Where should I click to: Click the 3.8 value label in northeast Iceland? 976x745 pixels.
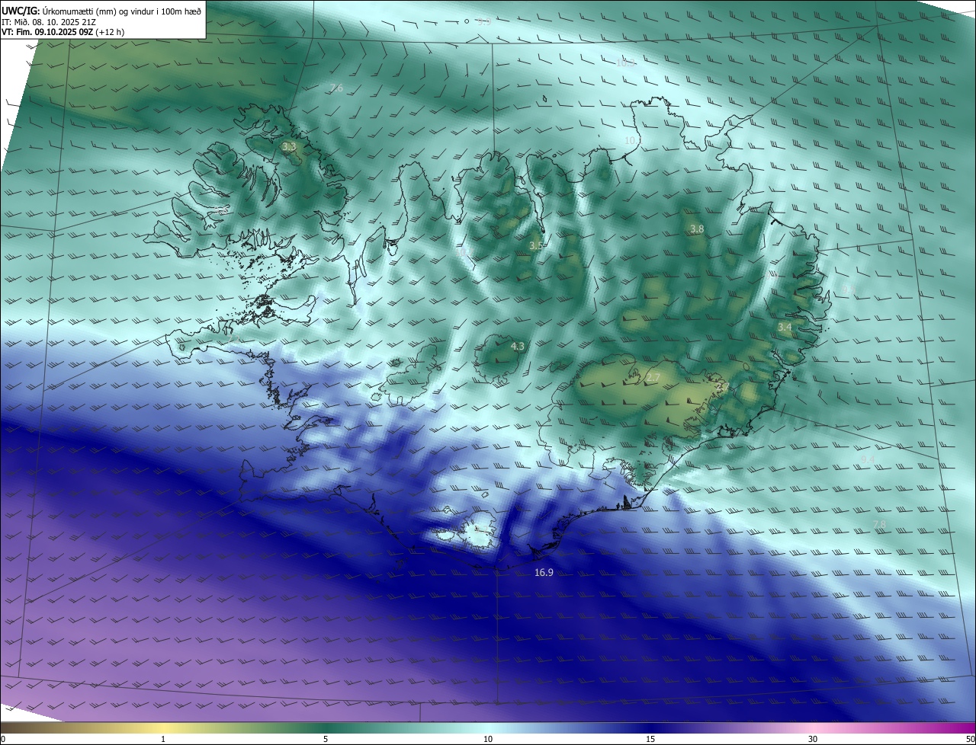(x=697, y=229)
